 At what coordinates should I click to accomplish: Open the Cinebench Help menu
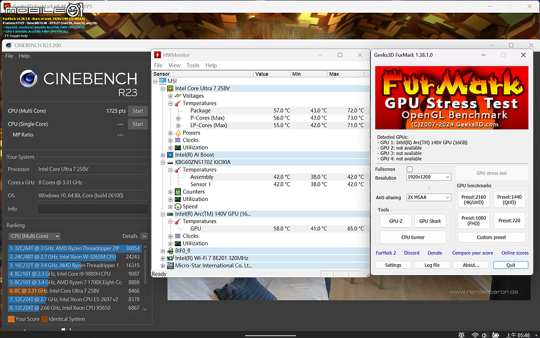coord(24,56)
